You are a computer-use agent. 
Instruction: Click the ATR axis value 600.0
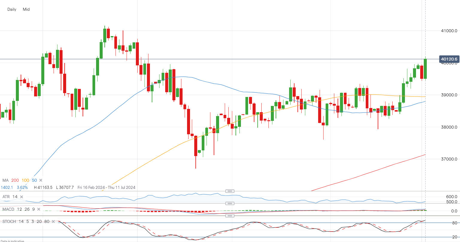point(452,197)
